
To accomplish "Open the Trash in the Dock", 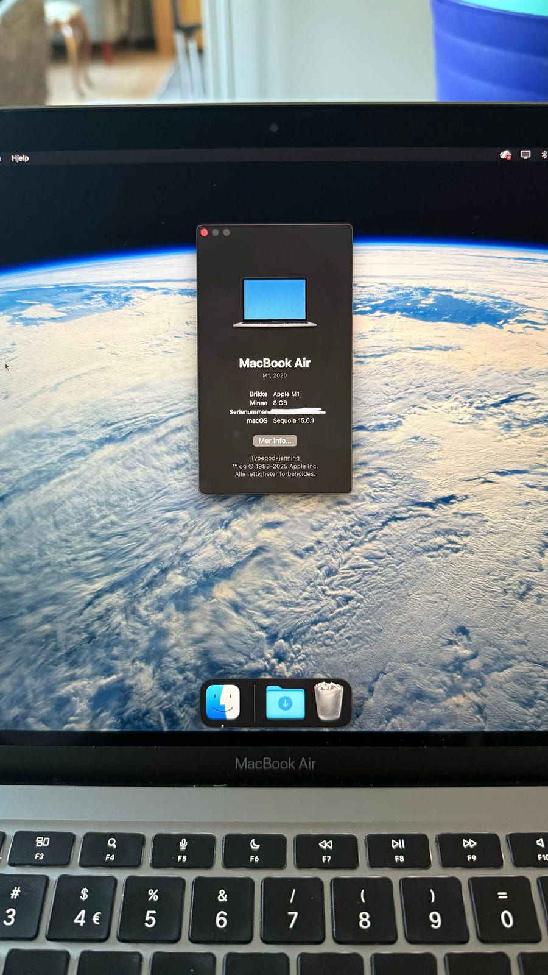I will (329, 701).
